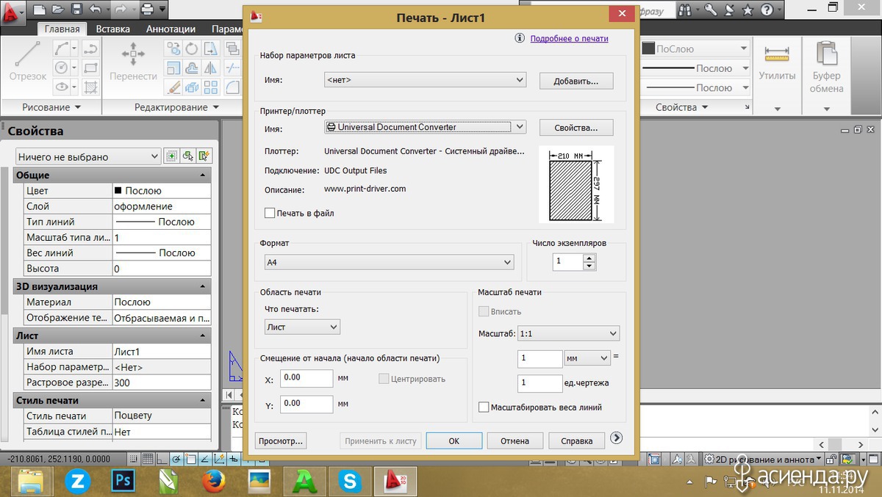This screenshot has height=497, width=882.
Task: Click the Цвет Послою black color swatch
Action: click(118, 190)
